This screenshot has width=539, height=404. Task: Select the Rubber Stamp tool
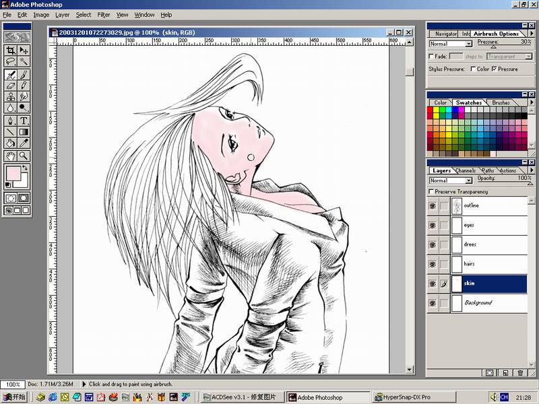pos(11,96)
